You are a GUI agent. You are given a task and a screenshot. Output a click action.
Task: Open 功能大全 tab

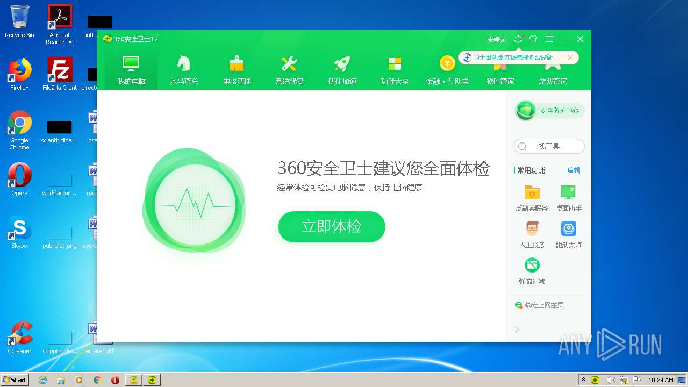(x=395, y=70)
